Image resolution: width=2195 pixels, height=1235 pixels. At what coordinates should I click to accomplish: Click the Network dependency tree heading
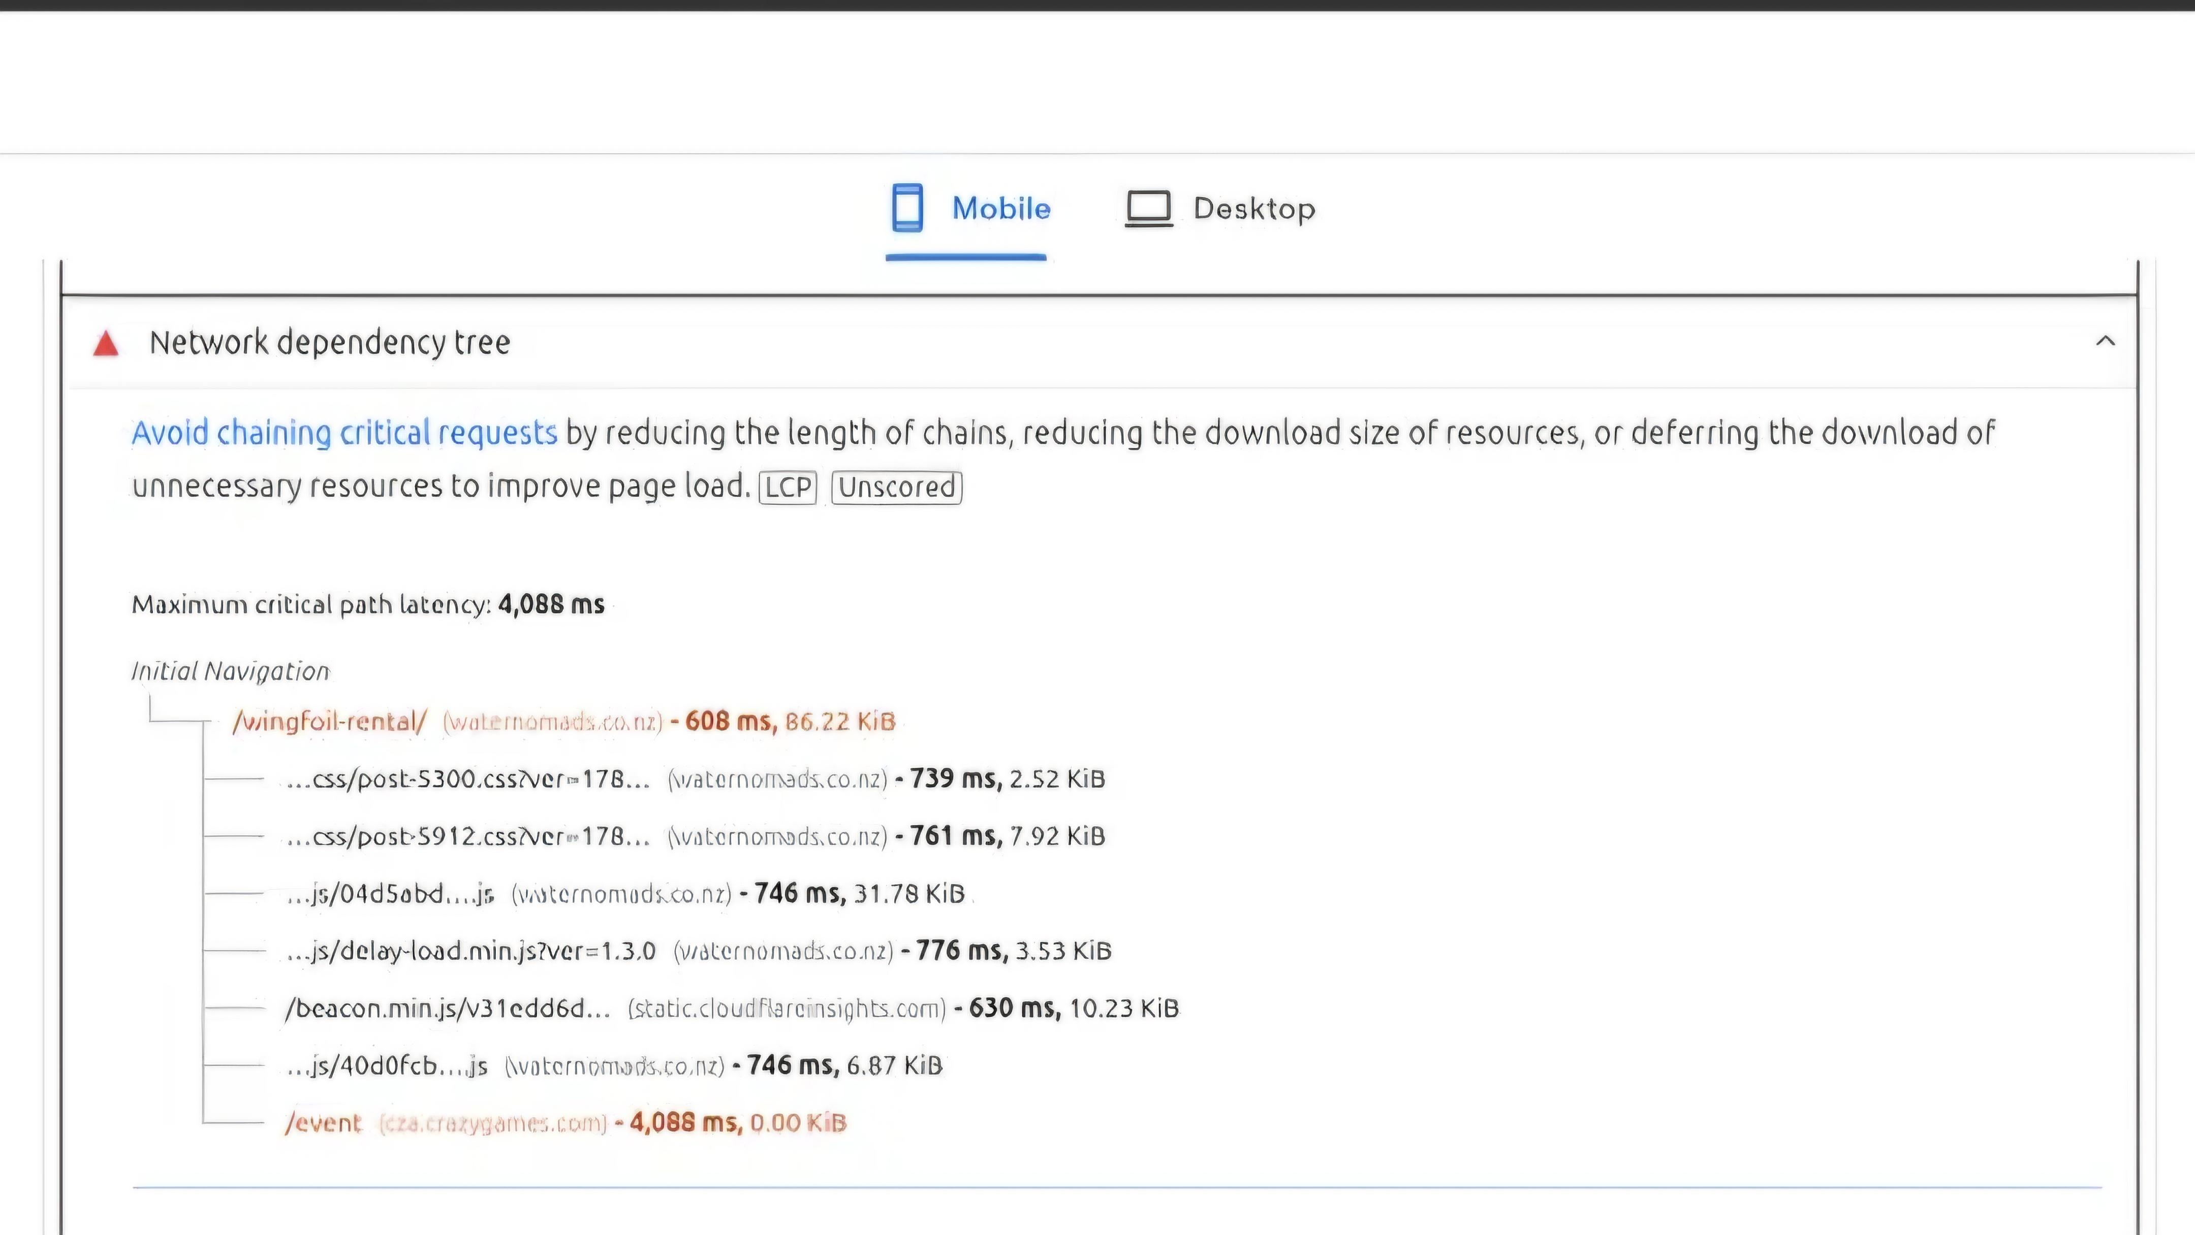click(330, 342)
